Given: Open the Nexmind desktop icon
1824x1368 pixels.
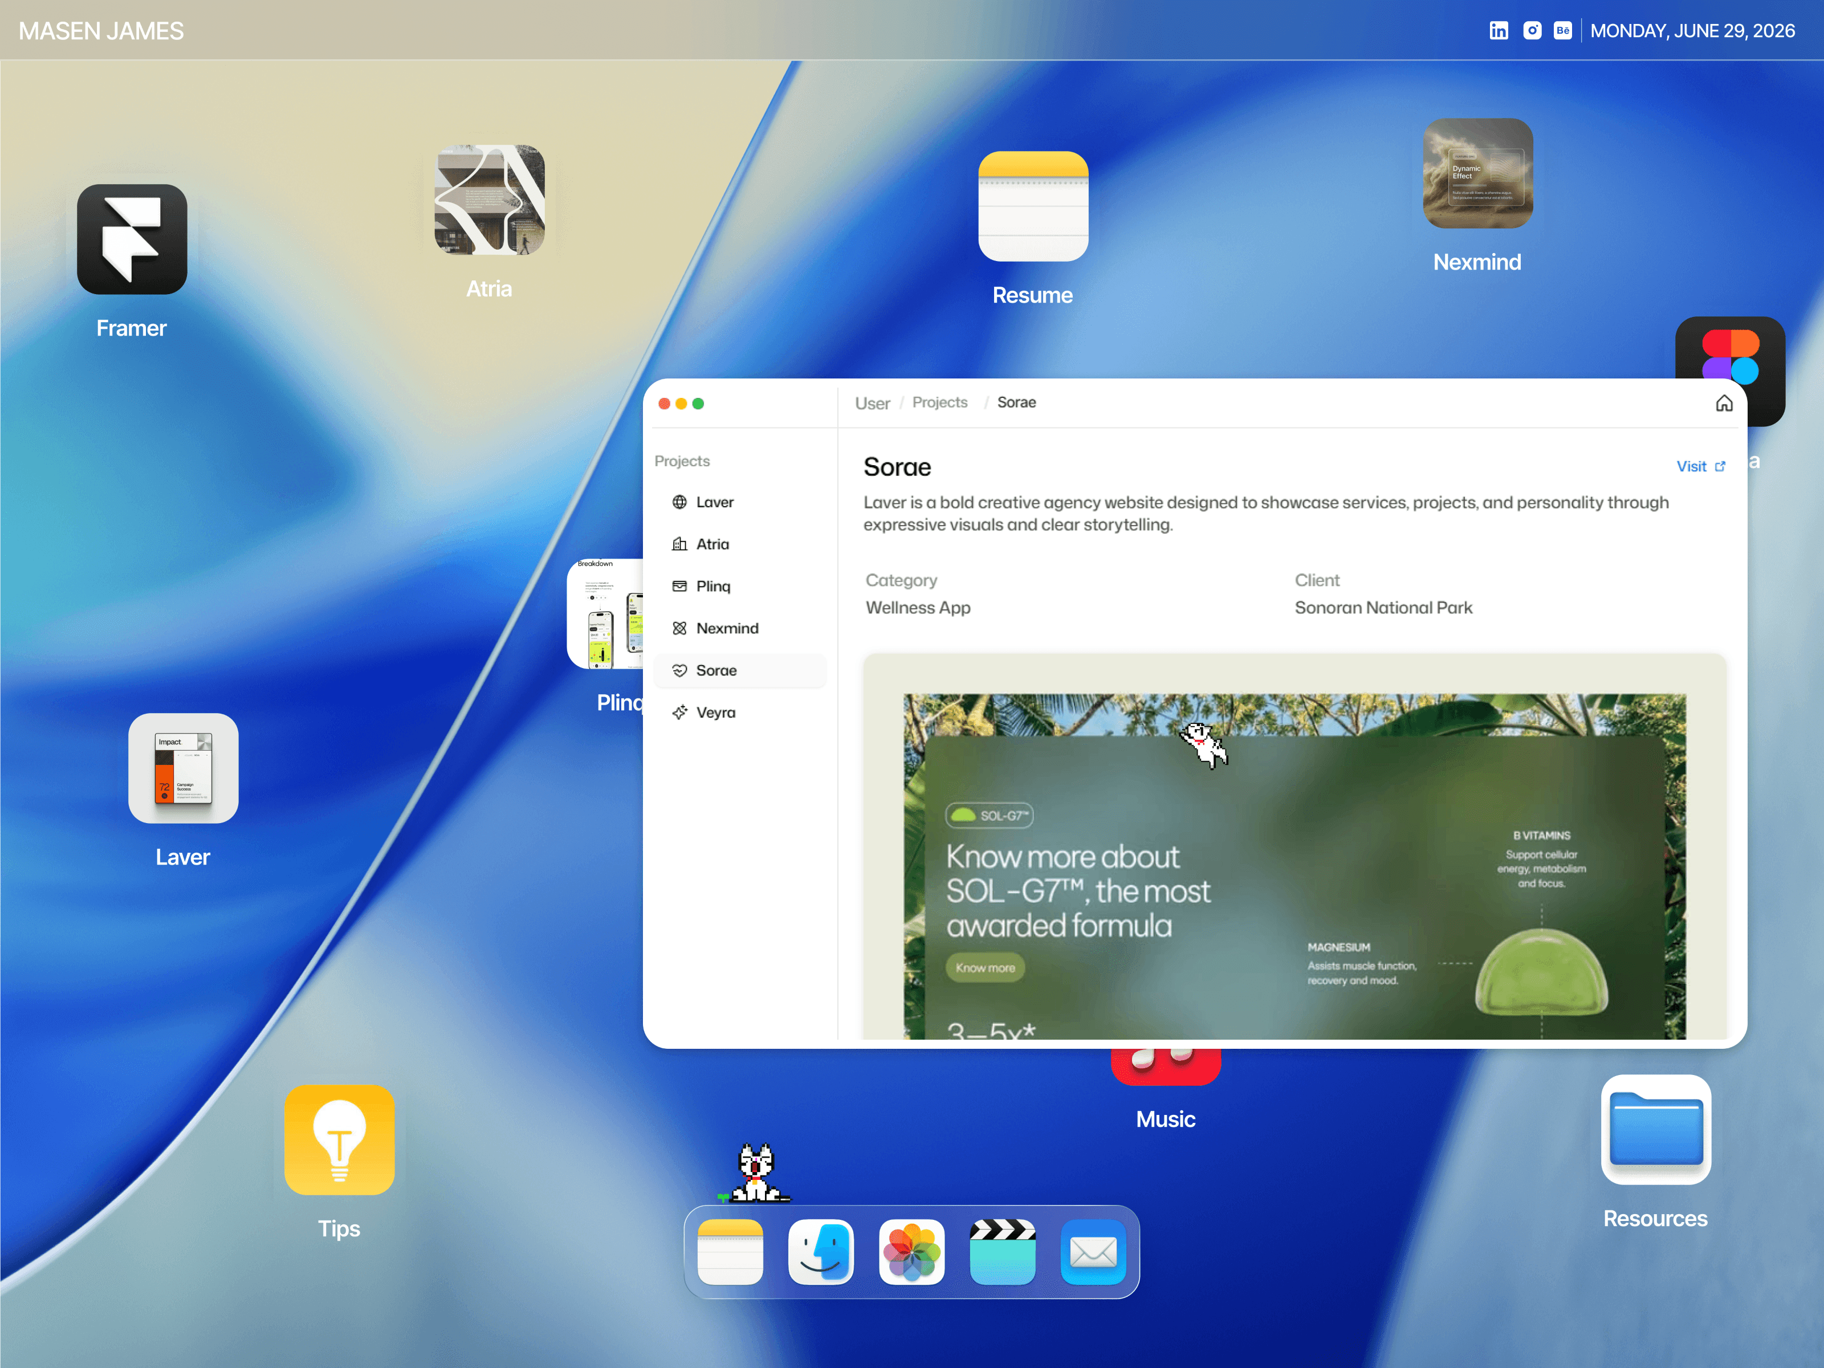Looking at the screenshot, I should pyautogui.click(x=1477, y=173).
